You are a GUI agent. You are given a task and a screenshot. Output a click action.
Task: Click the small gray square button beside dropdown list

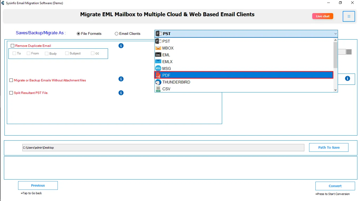click(349, 52)
